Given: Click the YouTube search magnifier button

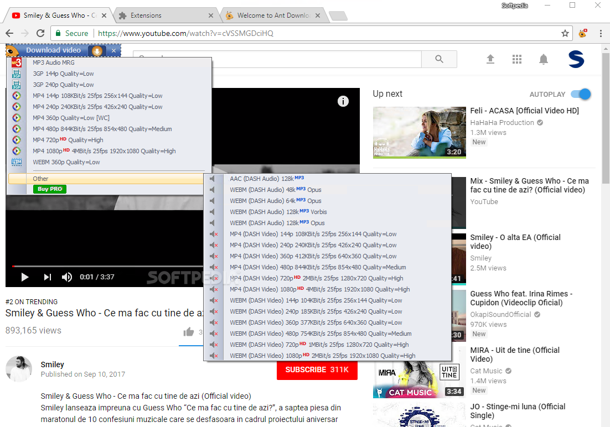Looking at the screenshot, I should coord(439,59).
